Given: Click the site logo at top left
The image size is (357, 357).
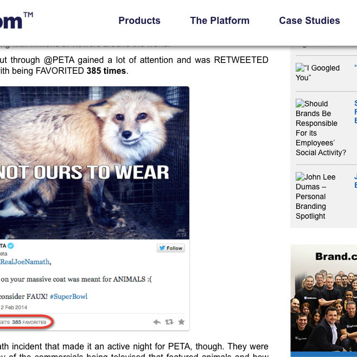Looking at the screenshot, I should pos(16,21).
